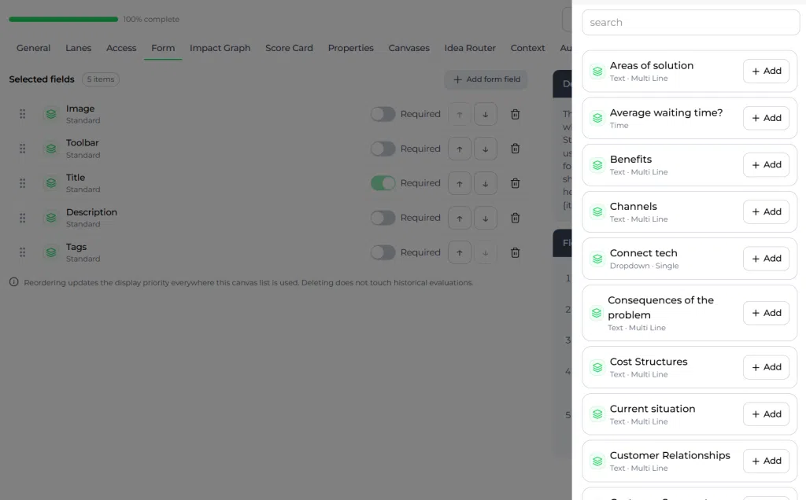Add the Benefits field

click(x=766, y=165)
